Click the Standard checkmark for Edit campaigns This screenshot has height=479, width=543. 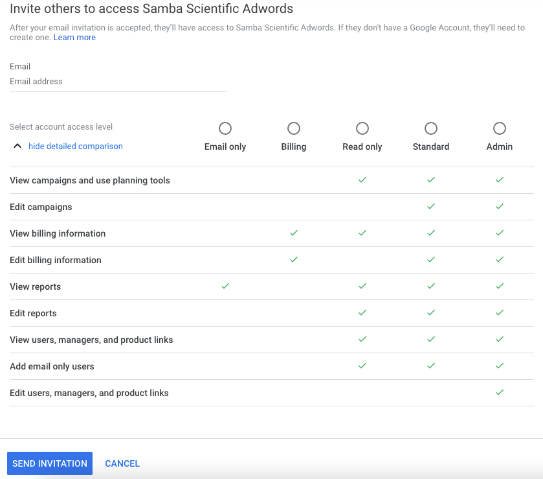(431, 206)
